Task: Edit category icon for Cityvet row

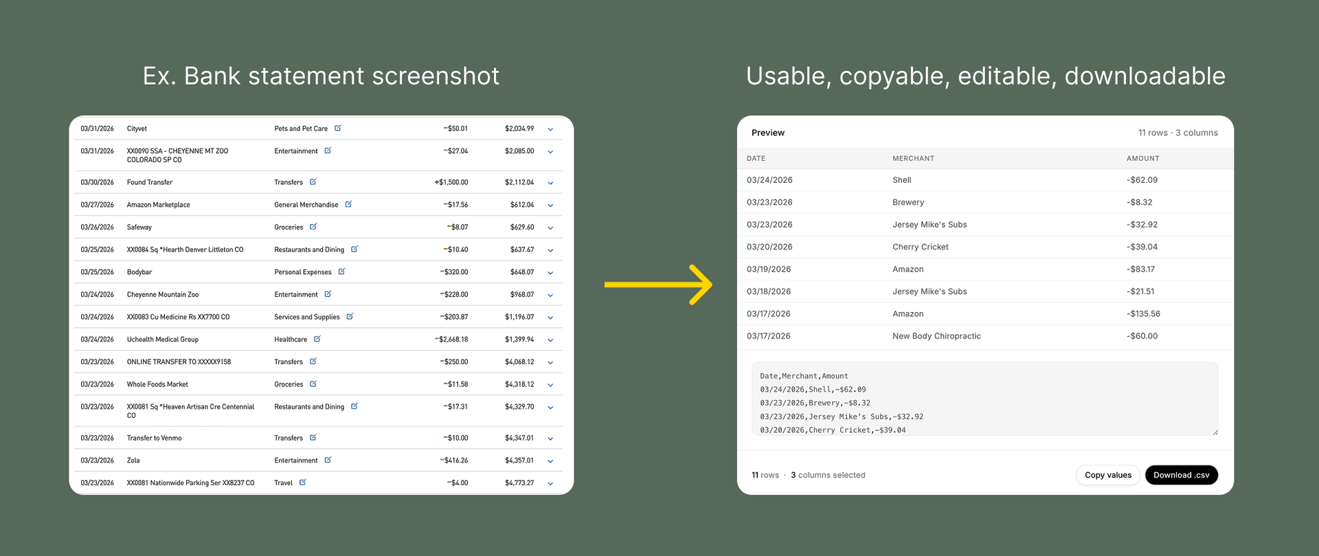Action: [338, 128]
